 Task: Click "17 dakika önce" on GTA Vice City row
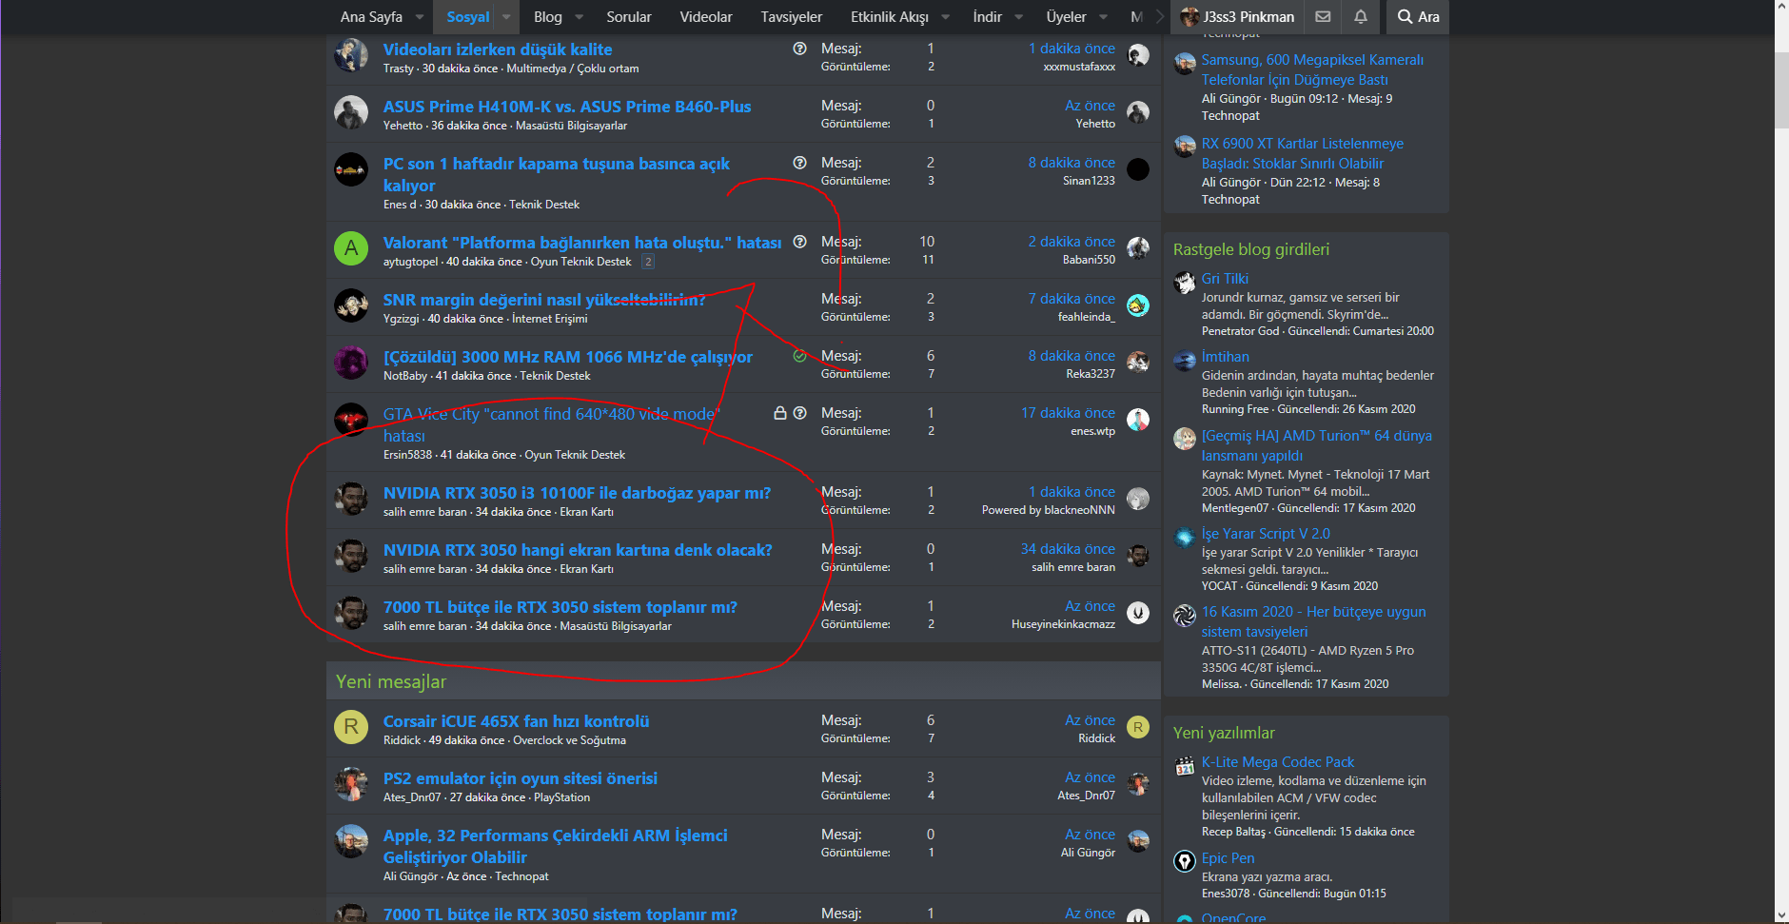[1068, 413]
